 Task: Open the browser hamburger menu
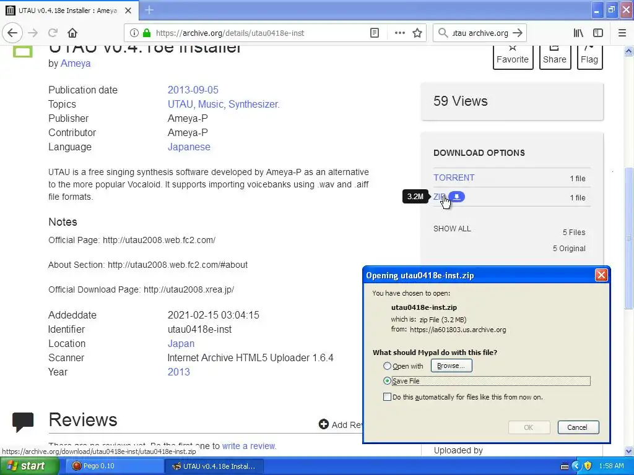pos(622,33)
